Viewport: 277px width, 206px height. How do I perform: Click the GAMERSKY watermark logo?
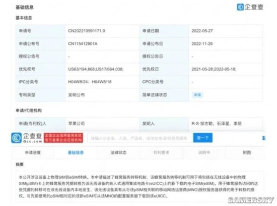click(x=251, y=200)
